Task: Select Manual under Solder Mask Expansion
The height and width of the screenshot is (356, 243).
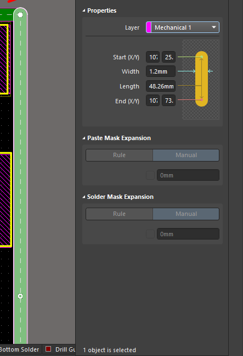Action: 186,214
